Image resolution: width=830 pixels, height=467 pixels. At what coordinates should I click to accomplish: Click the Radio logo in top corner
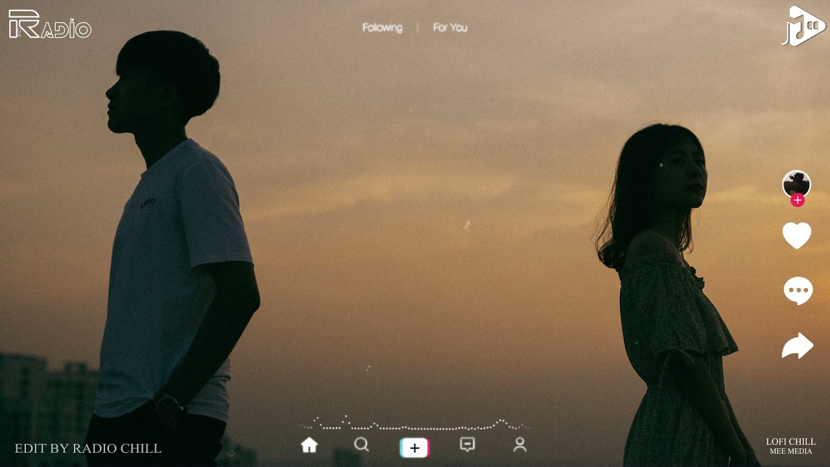tap(50, 25)
